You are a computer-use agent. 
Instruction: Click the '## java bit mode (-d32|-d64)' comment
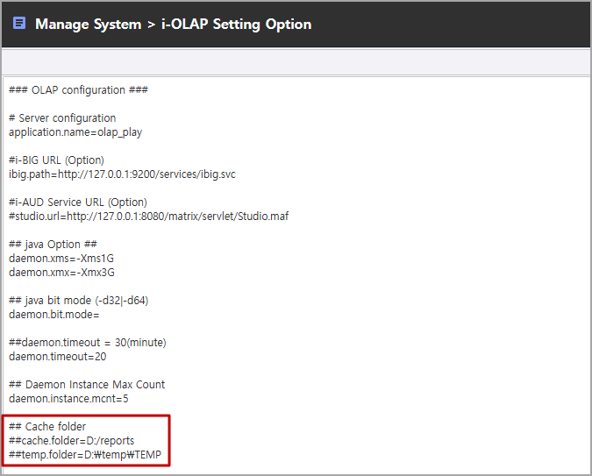coord(79,301)
